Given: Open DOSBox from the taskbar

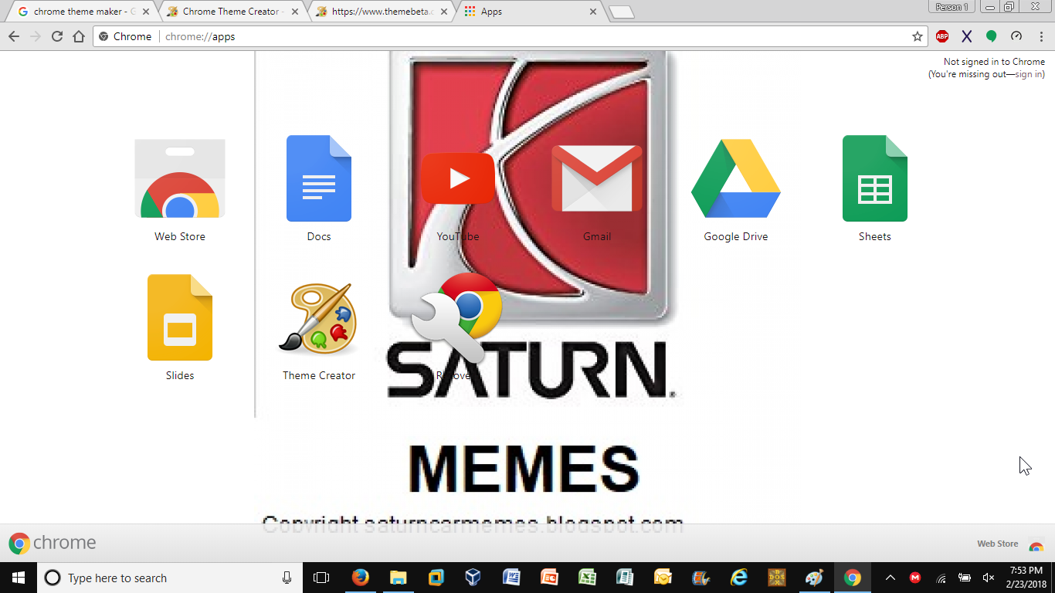Looking at the screenshot, I should [x=777, y=578].
